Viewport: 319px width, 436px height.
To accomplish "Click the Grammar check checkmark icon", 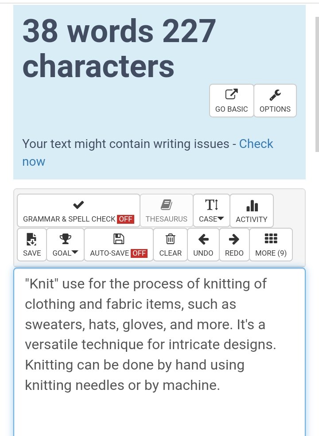I will pyautogui.click(x=78, y=205).
